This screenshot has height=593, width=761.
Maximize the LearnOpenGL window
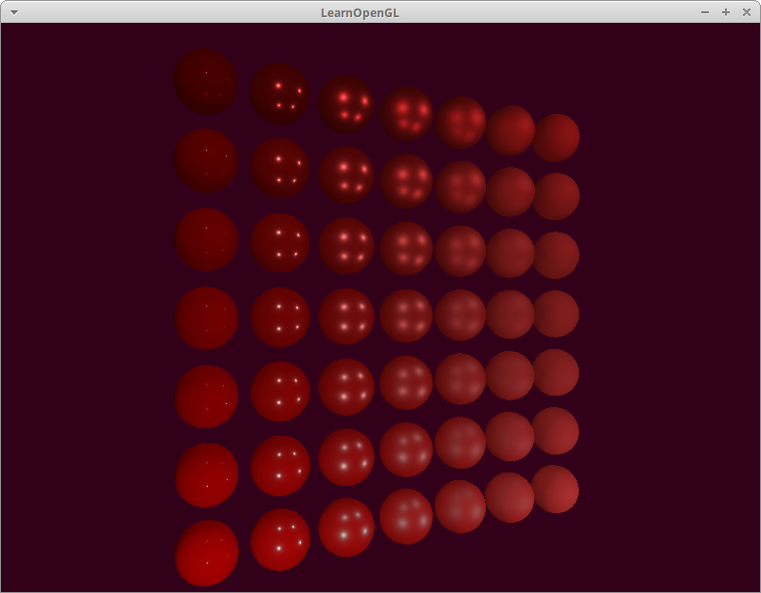(x=726, y=11)
